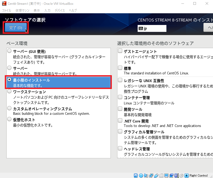Check the ヘッドレス管理 option
The height and width of the screenshot is (178, 213).
tap(120, 148)
